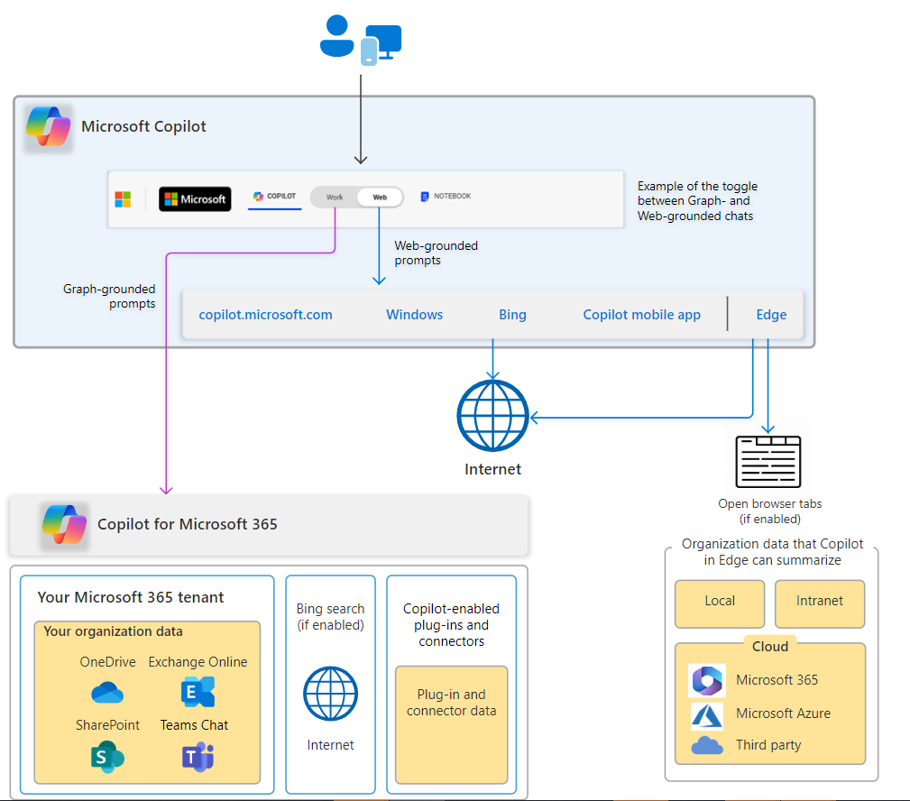Click the black Microsoft badge
The width and height of the screenshot is (910, 801).
click(195, 199)
